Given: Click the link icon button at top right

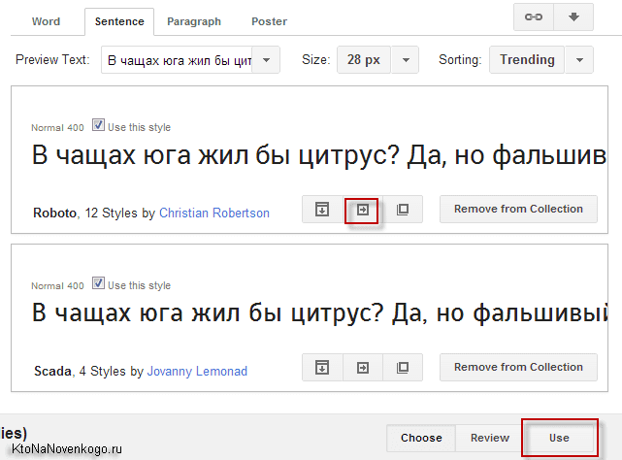Looking at the screenshot, I should 533,17.
